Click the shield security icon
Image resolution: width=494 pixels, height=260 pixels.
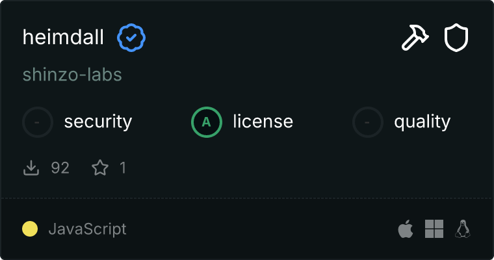coord(456,38)
